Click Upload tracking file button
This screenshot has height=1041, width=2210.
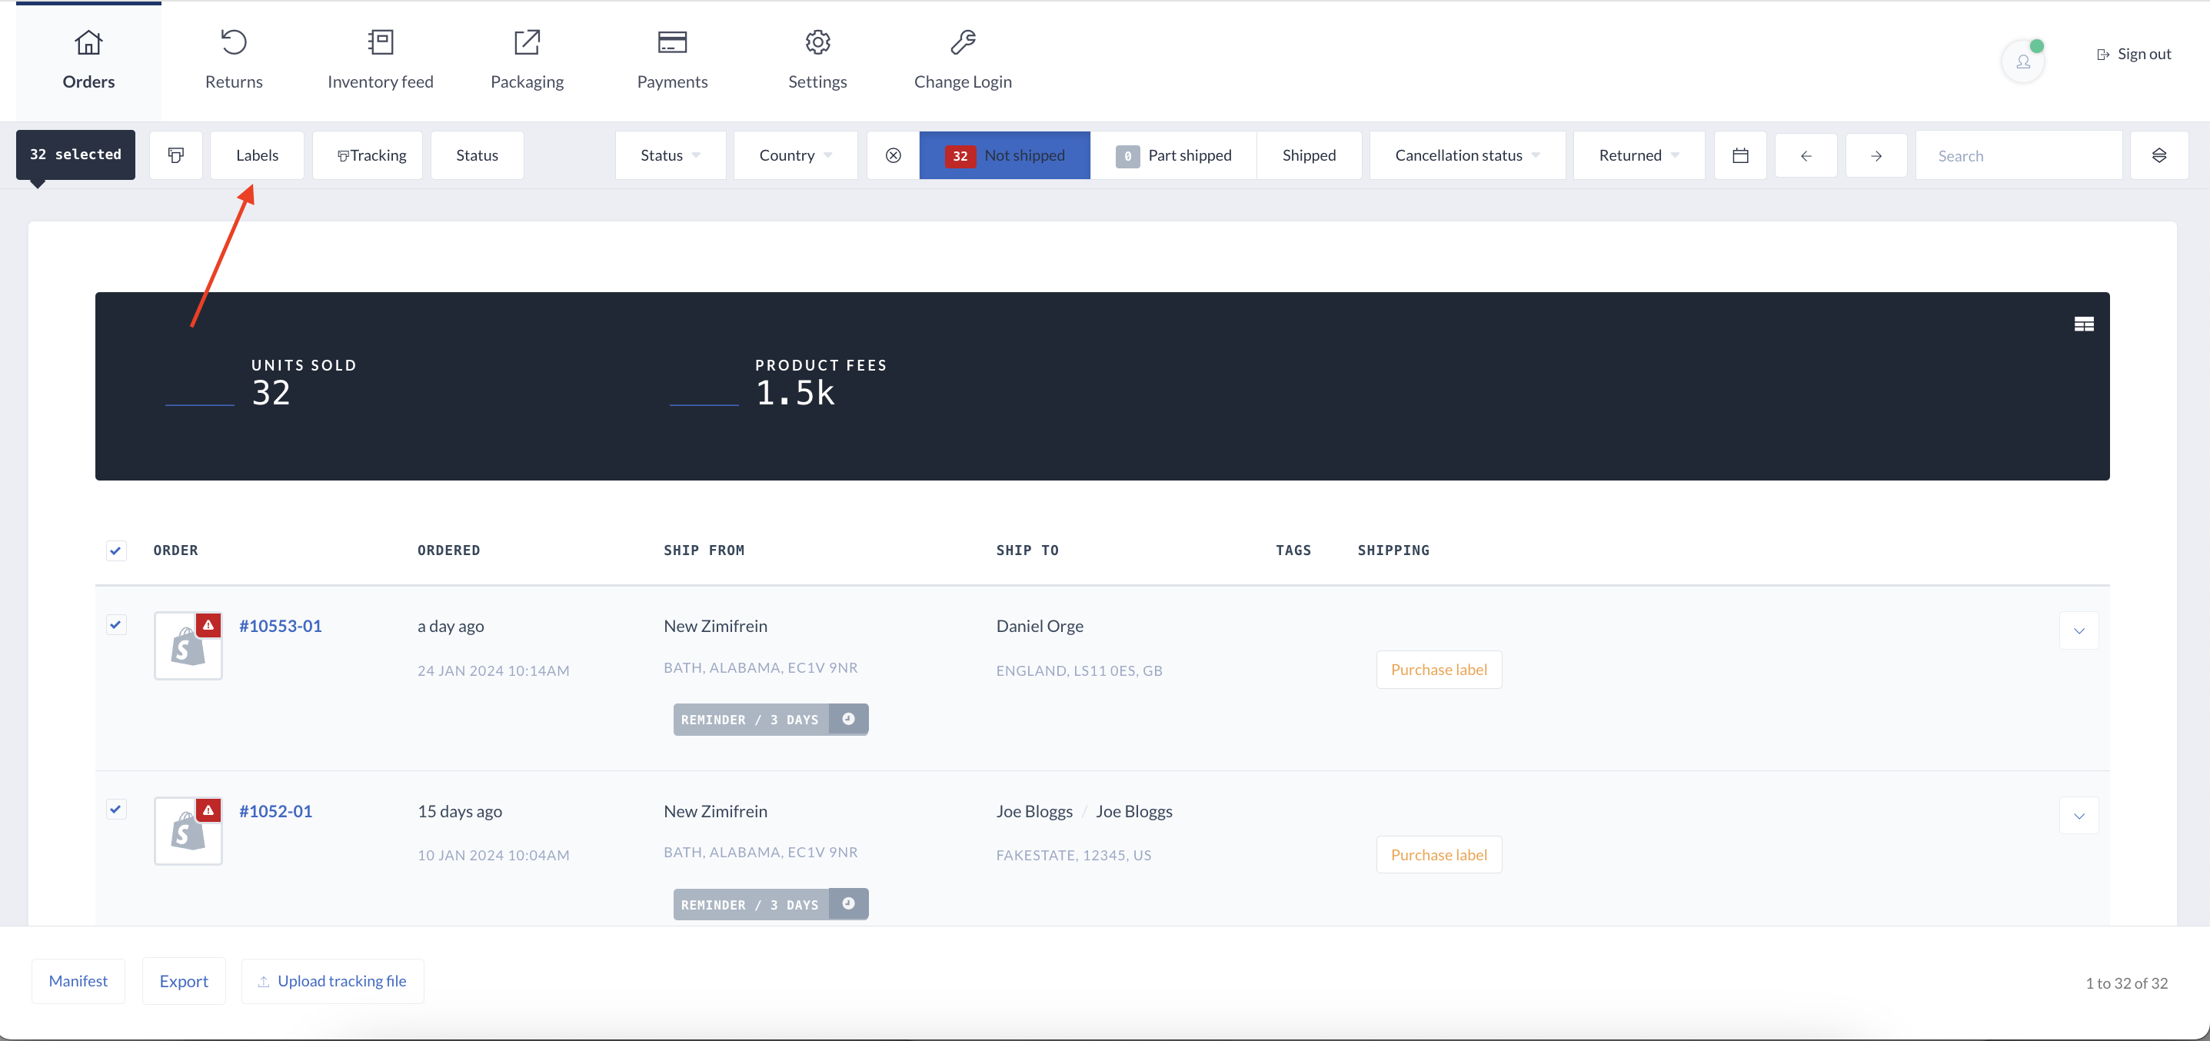(x=333, y=981)
